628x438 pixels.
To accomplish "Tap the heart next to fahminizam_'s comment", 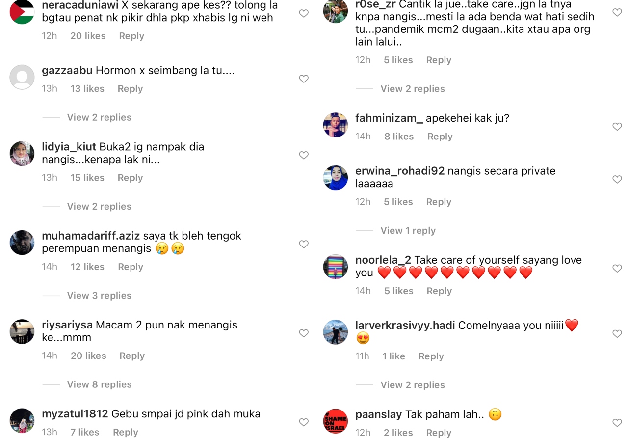I will 617,127.
